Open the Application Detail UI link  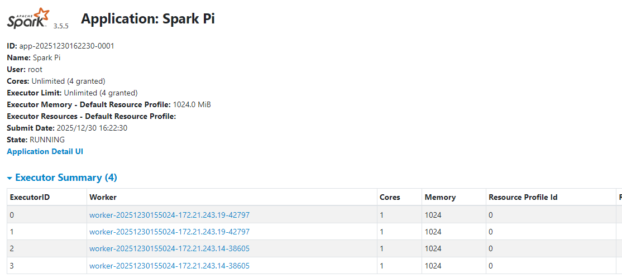click(45, 151)
